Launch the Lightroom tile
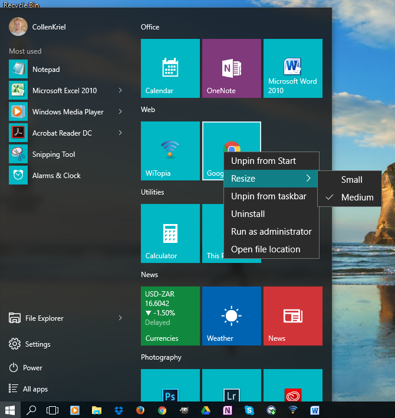395x418 pixels. pyautogui.click(x=231, y=385)
